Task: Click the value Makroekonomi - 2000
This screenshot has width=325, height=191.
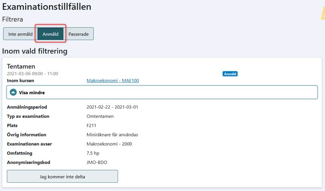Action: coord(109,144)
